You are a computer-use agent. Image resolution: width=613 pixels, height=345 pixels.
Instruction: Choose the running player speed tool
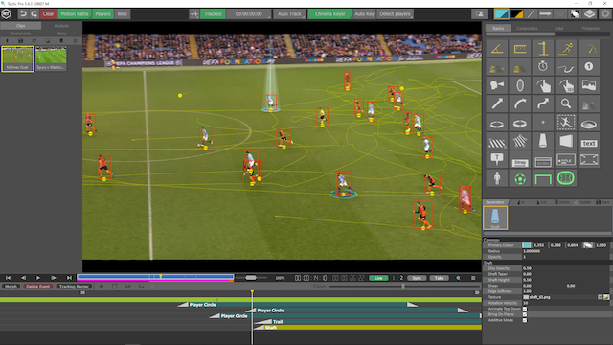tap(566, 49)
